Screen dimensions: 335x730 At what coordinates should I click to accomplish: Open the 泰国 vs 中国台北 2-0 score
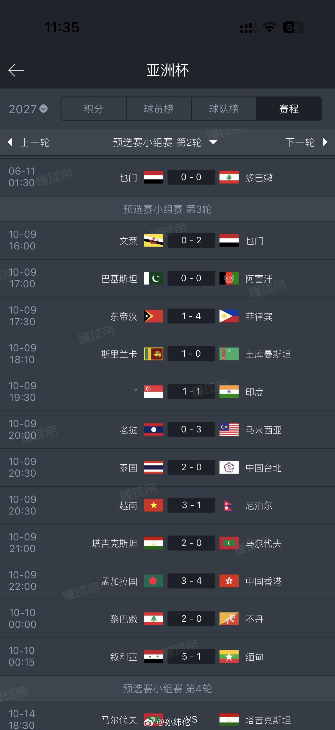(191, 467)
